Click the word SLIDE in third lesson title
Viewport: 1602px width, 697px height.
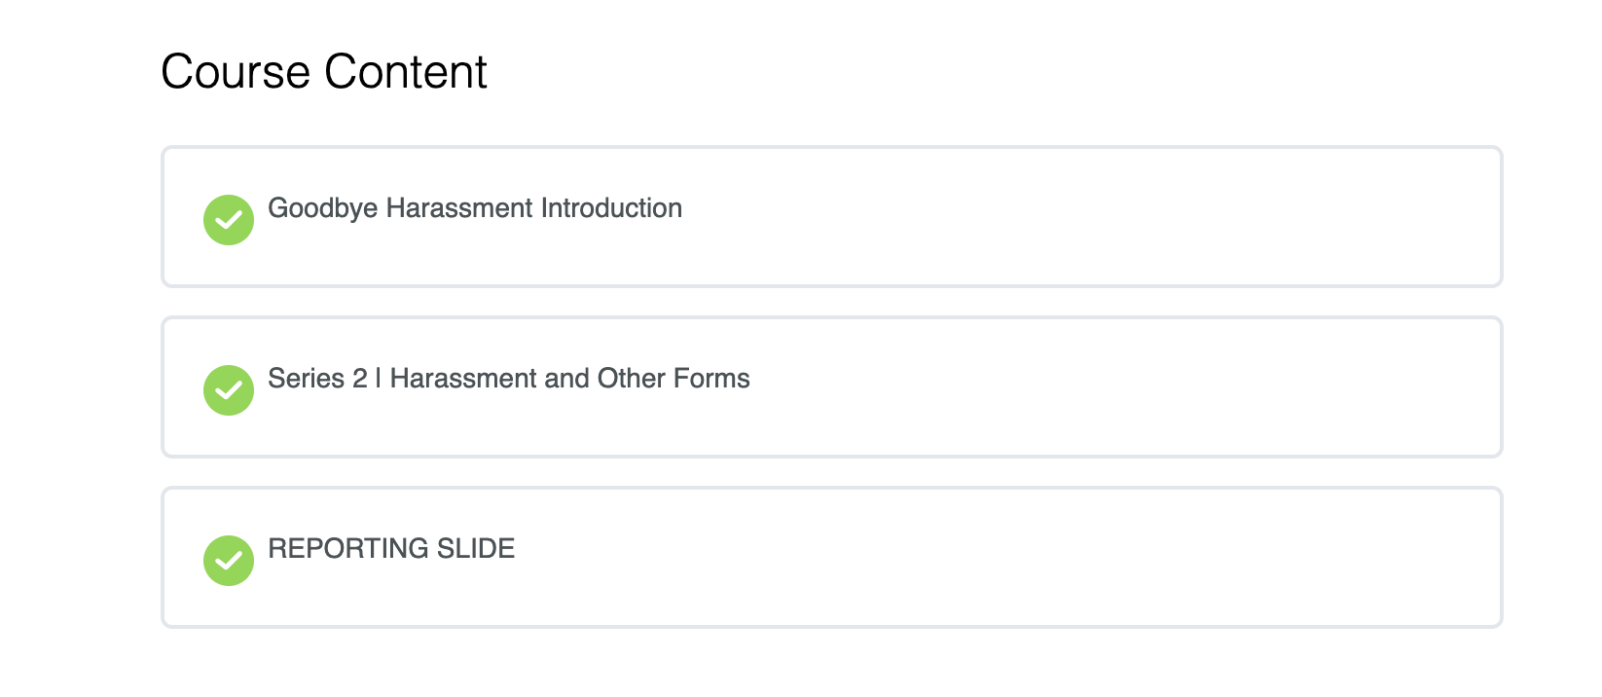coord(476,549)
